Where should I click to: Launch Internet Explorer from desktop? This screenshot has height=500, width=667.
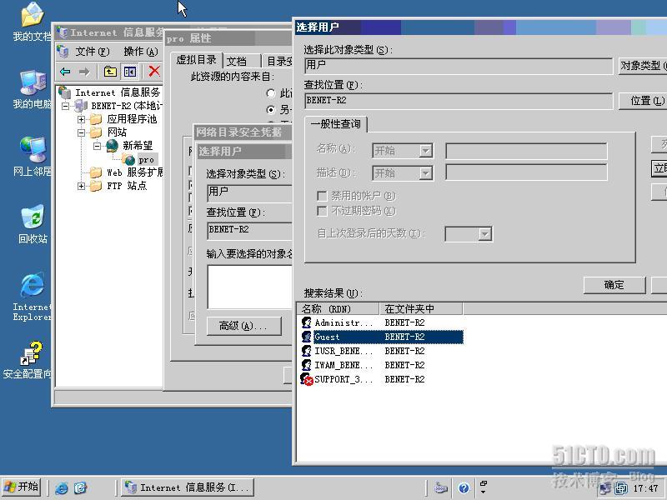tap(32, 297)
